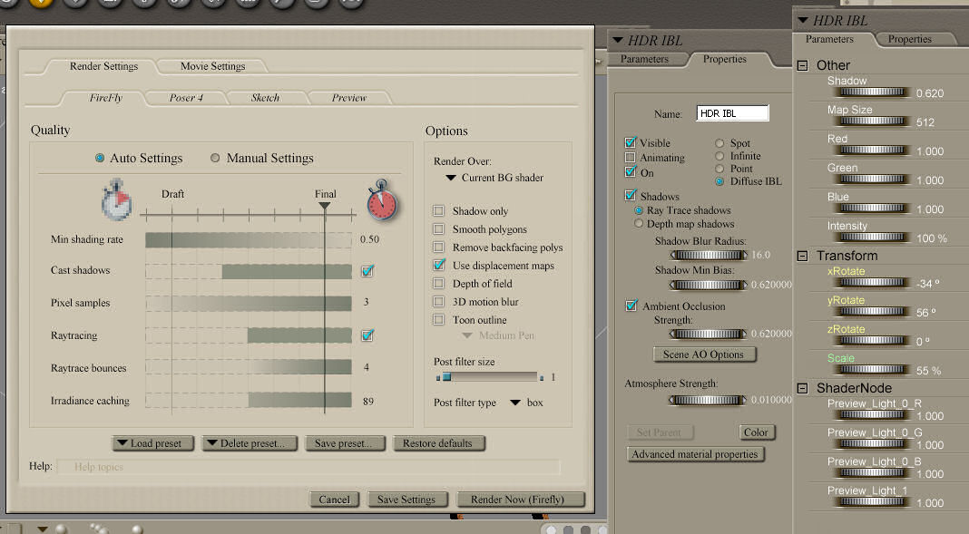969x534 pixels.
Task: Open the Load preset menu
Action: point(153,443)
